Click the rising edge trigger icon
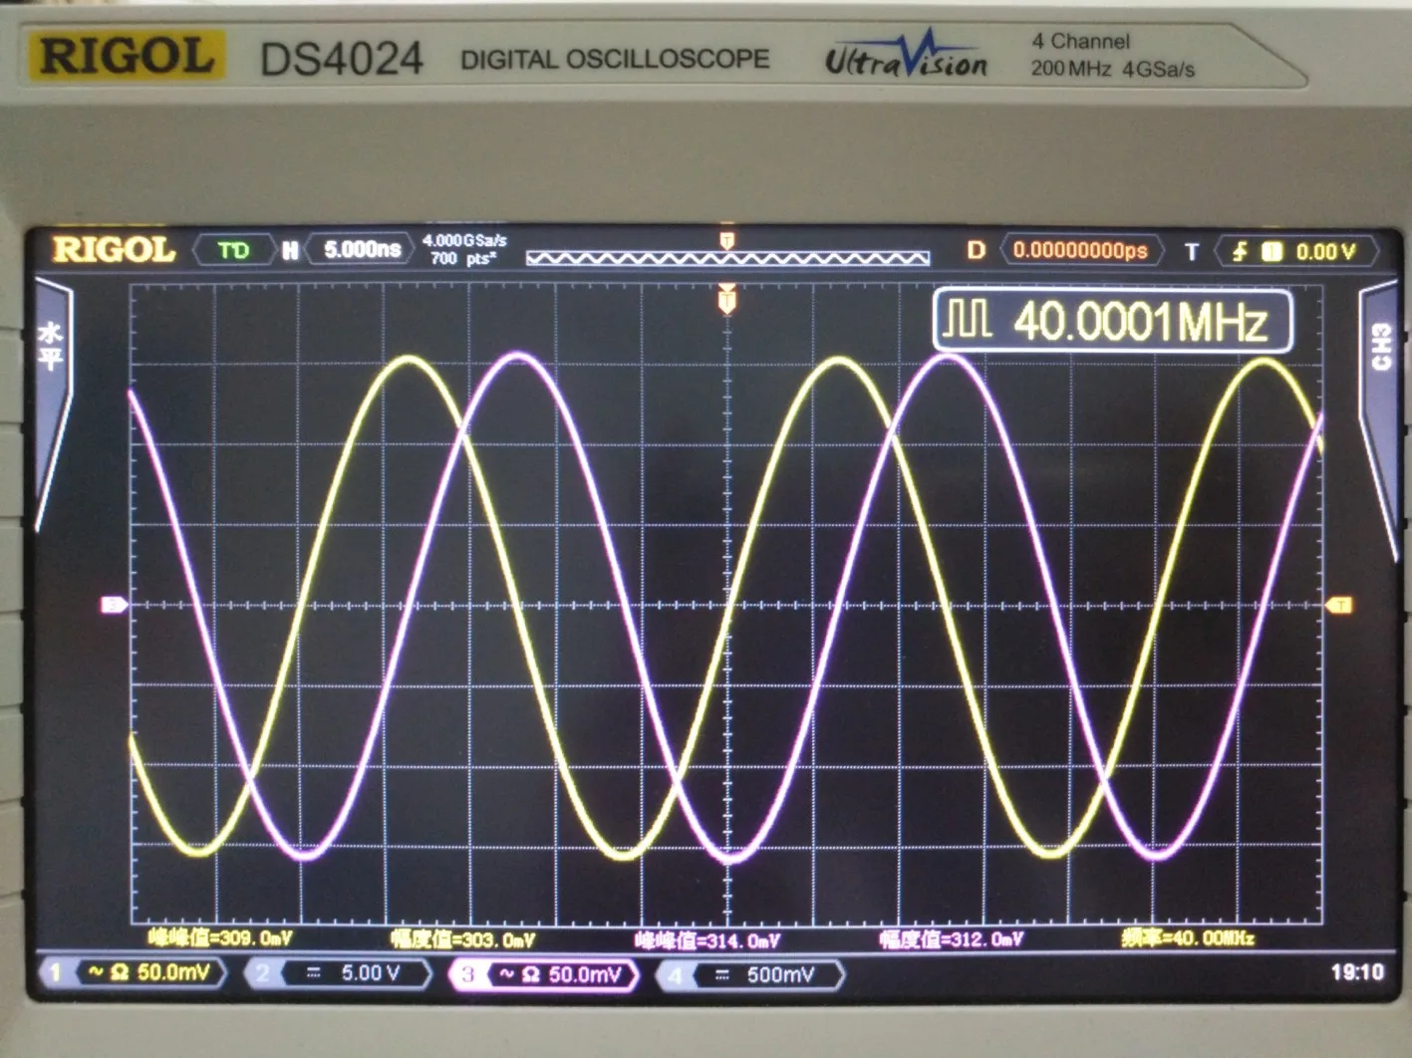The height and width of the screenshot is (1058, 1412). (1240, 251)
